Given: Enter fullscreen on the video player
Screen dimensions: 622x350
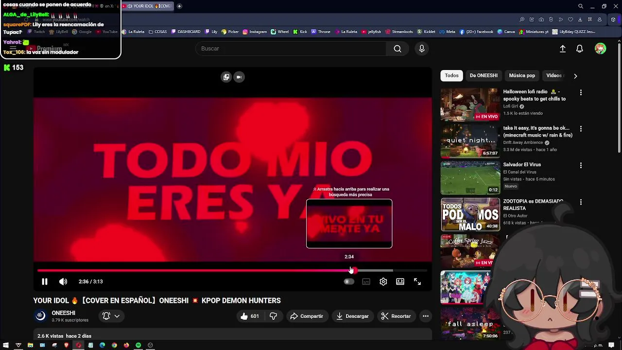Looking at the screenshot, I should click(417, 281).
